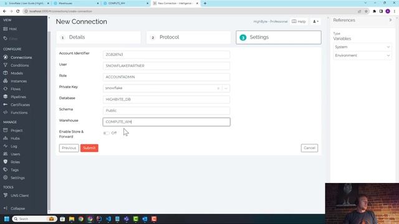399x224 pixels.
Task: Open the Chrome profile avatar
Action: click(388, 11)
